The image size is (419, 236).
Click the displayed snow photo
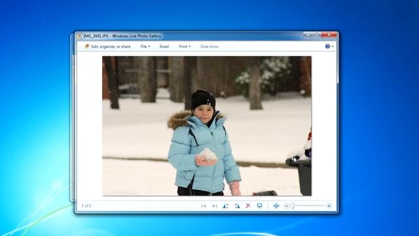[x=207, y=126]
